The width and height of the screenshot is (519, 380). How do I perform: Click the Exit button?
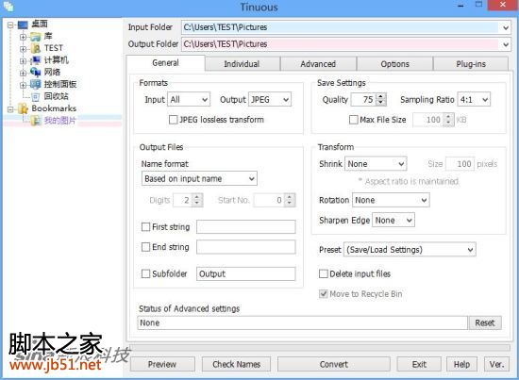tap(419, 364)
